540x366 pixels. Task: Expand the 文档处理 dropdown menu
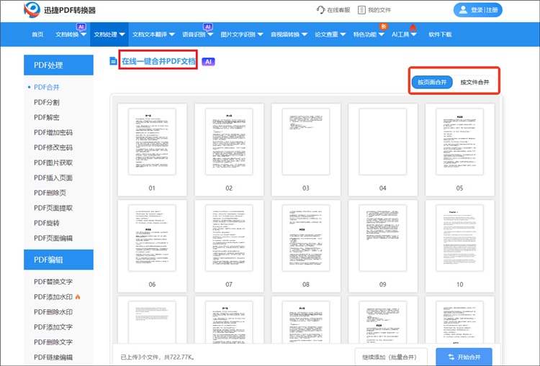109,35
